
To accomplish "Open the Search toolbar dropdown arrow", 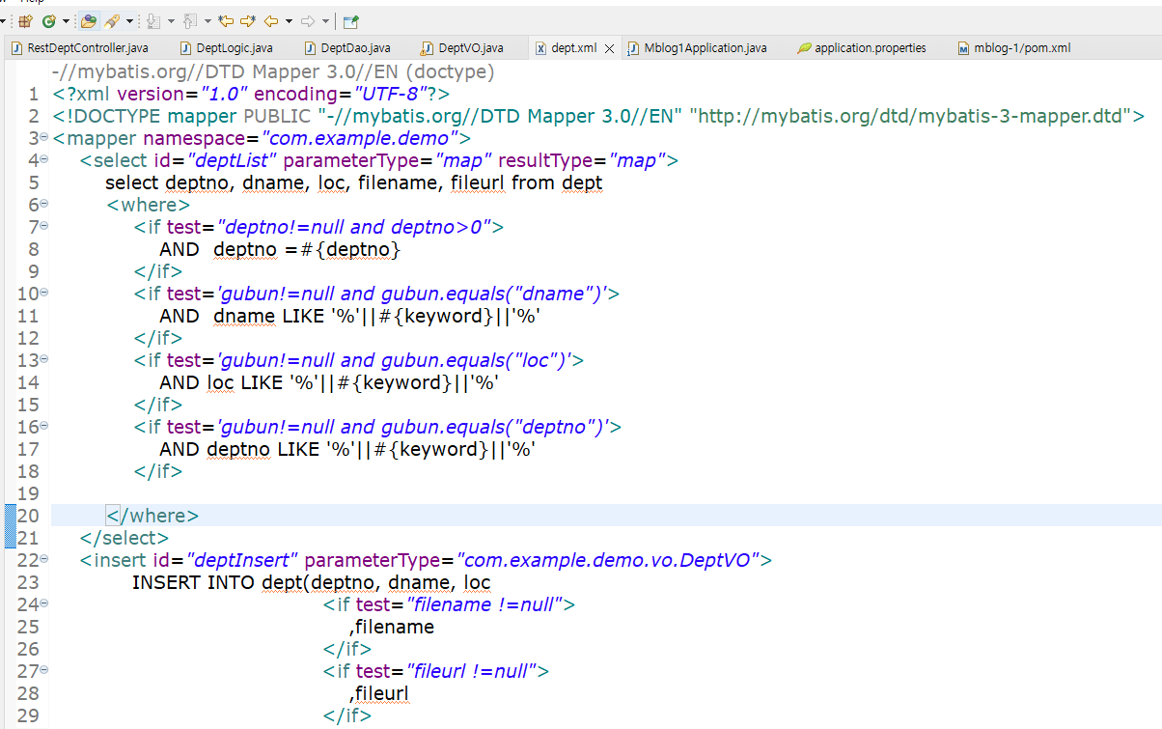I will coord(129,21).
